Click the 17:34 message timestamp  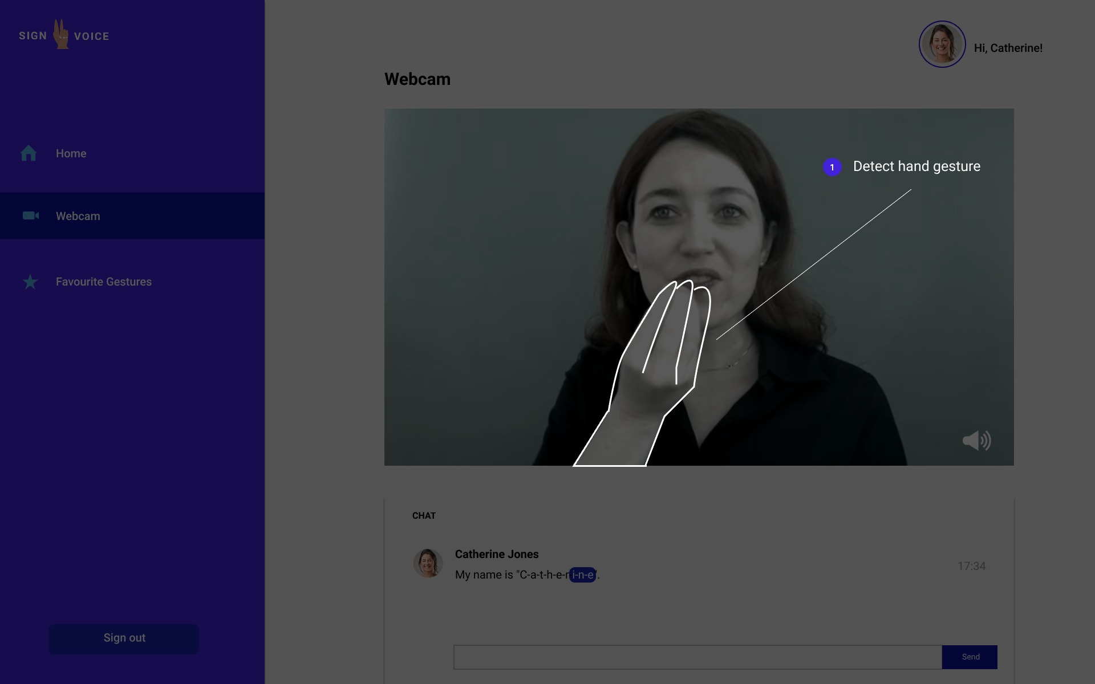pos(971,566)
